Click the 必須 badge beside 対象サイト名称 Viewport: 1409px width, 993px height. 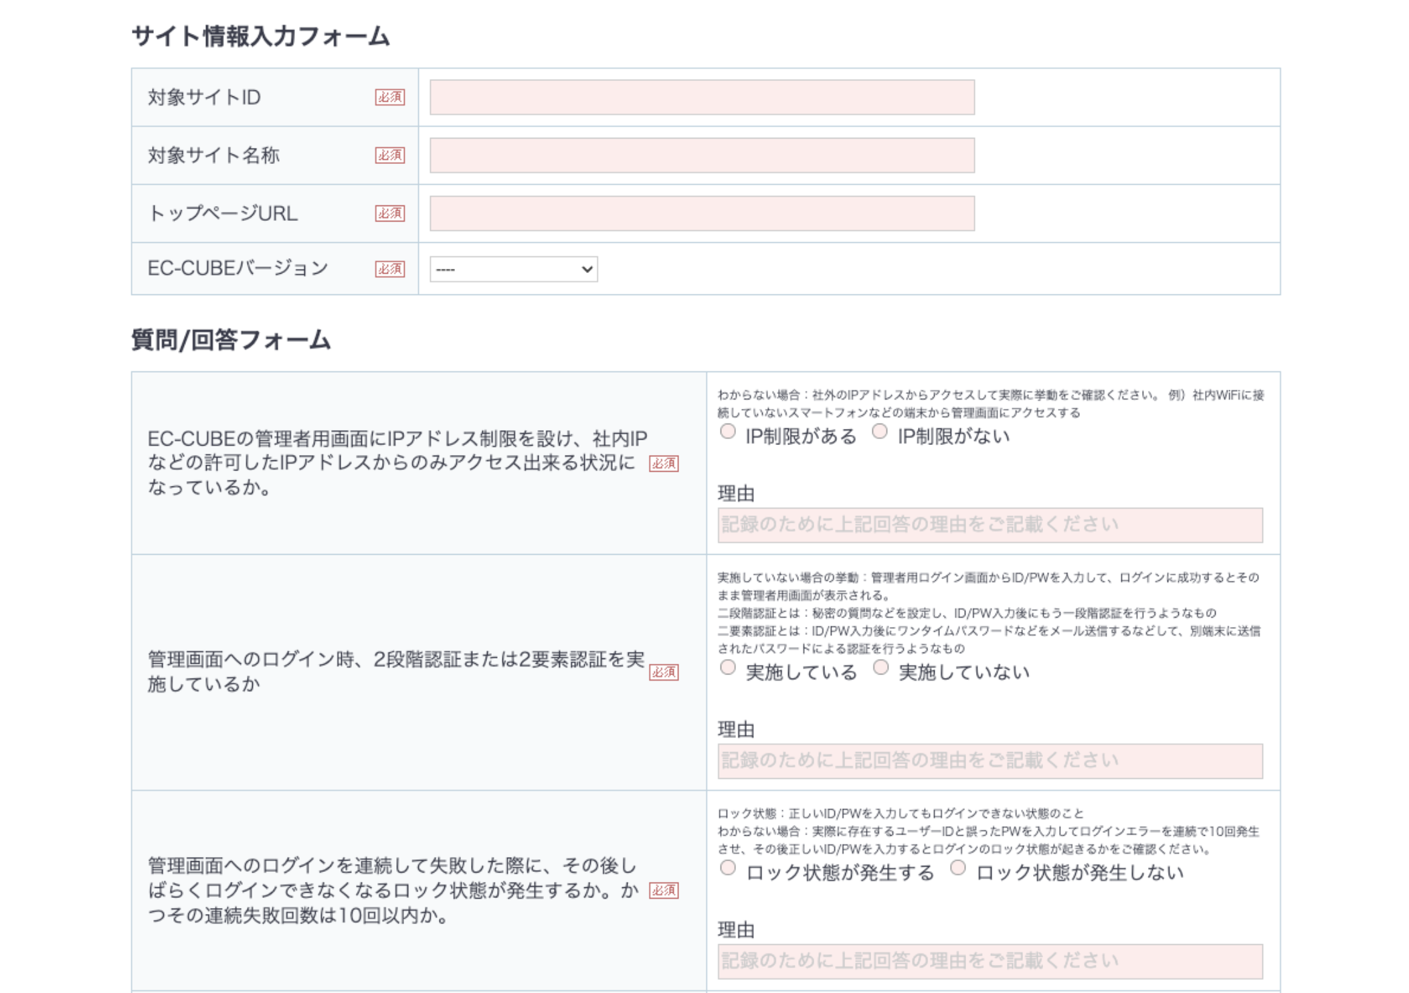389,155
